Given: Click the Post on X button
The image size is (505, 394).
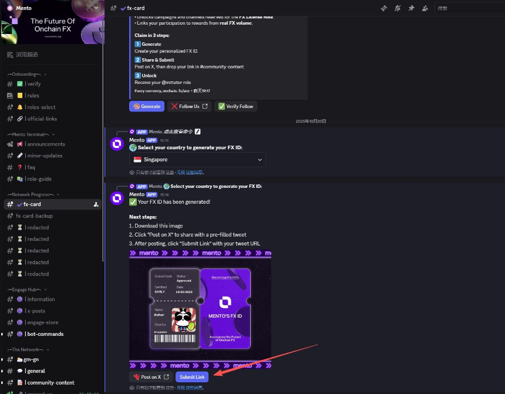Looking at the screenshot, I should pyautogui.click(x=151, y=377).
